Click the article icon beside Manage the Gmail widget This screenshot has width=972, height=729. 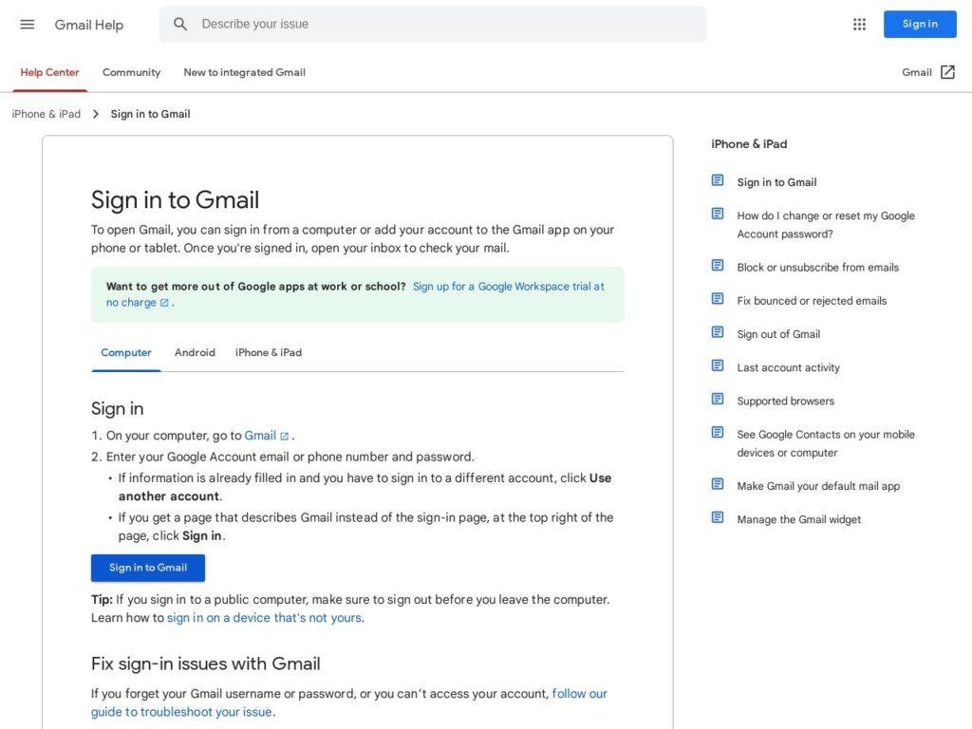coord(718,518)
